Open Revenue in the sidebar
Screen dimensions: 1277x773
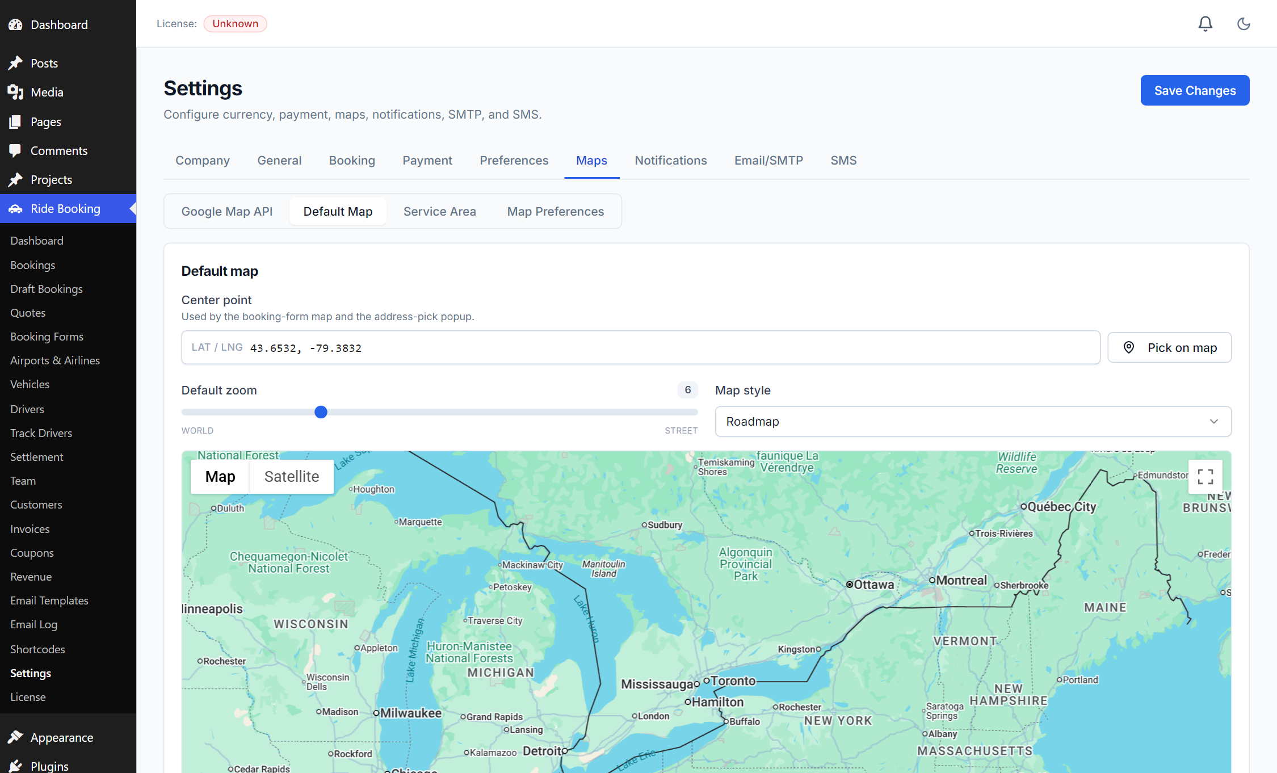(x=31, y=577)
